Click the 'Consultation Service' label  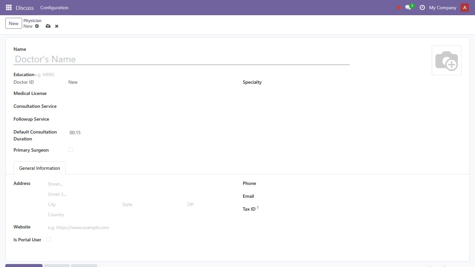[x=35, y=106]
